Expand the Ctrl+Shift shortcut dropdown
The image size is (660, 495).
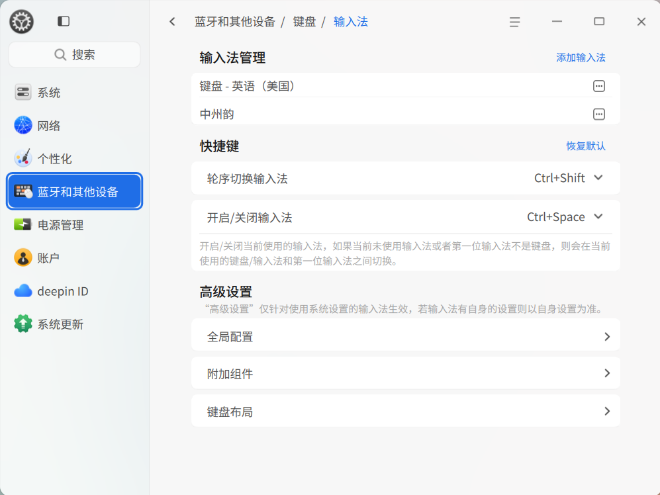tap(598, 177)
